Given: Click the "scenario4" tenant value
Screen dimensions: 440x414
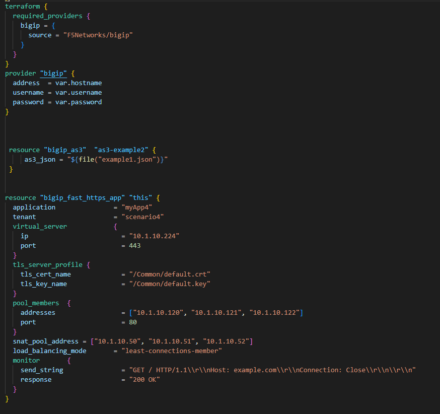Looking at the screenshot, I should 142,217.
